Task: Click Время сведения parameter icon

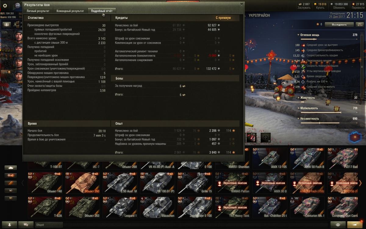Action: 303,76
